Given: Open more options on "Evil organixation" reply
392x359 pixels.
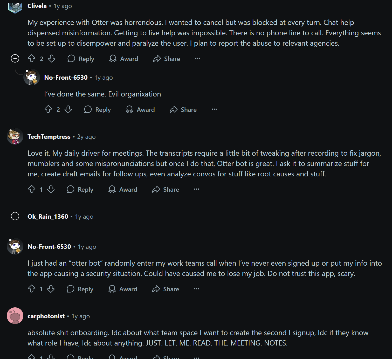Looking at the screenshot, I should pos(214,109).
